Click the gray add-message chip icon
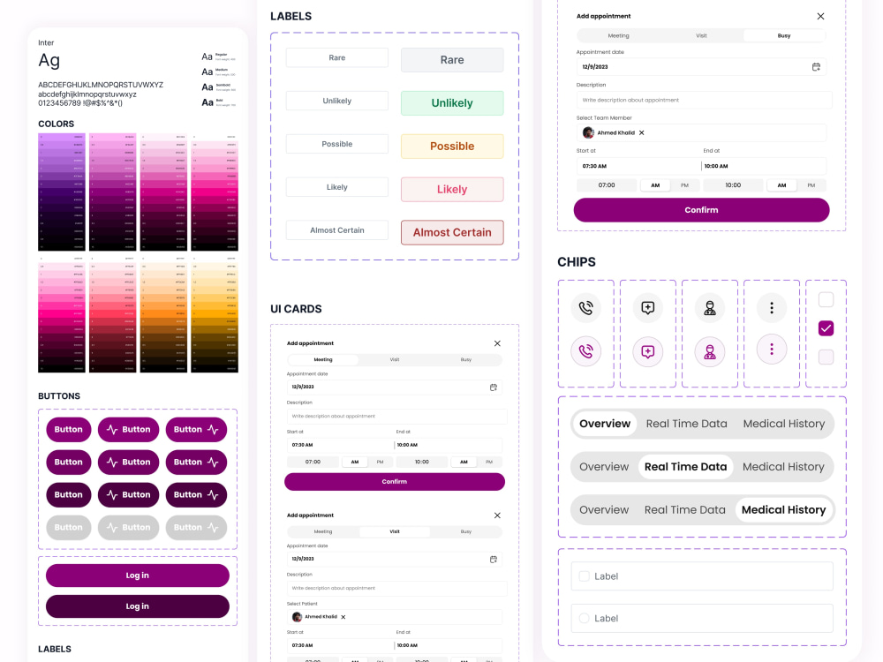 tap(647, 308)
